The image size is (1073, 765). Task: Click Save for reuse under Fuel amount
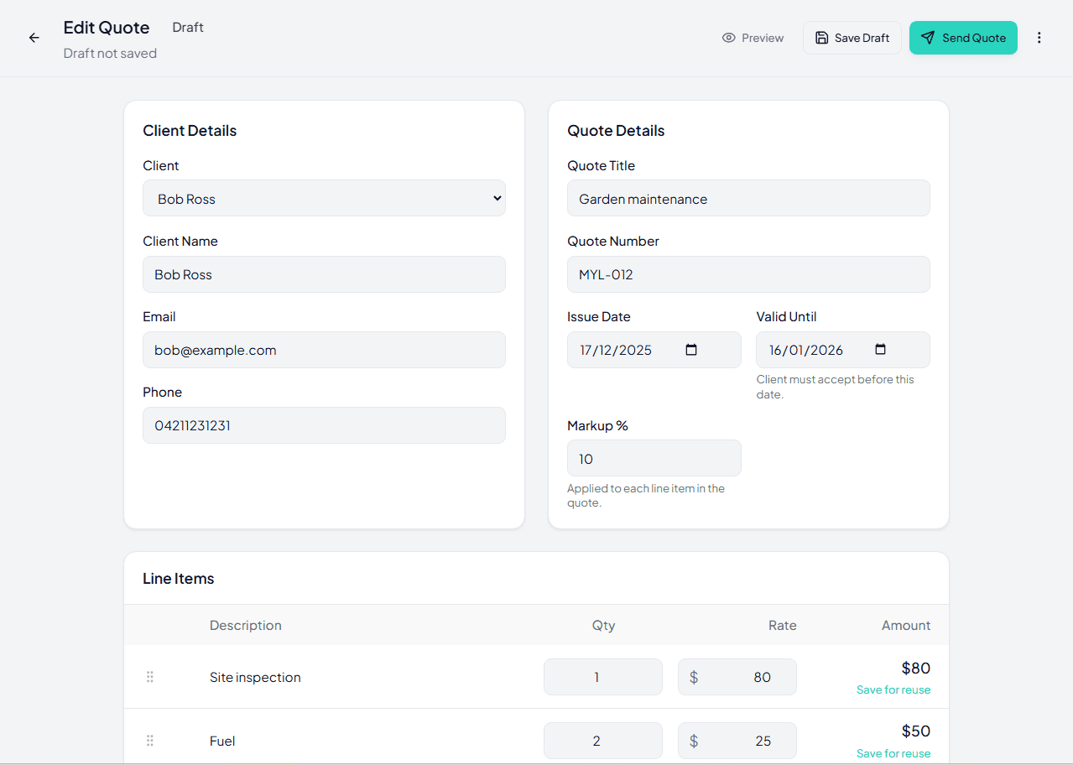pos(893,753)
